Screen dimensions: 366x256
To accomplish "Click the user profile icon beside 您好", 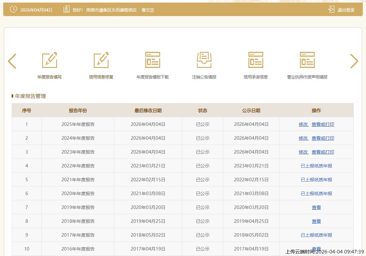I will tap(66, 9).
